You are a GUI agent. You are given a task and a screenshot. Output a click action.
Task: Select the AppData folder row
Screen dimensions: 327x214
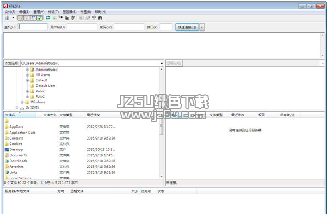[81, 127]
